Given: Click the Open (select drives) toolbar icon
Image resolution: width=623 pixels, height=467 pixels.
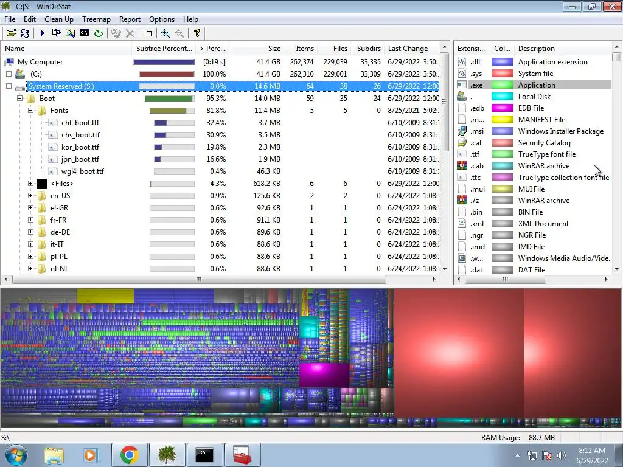Looking at the screenshot, I should [11, 33].
